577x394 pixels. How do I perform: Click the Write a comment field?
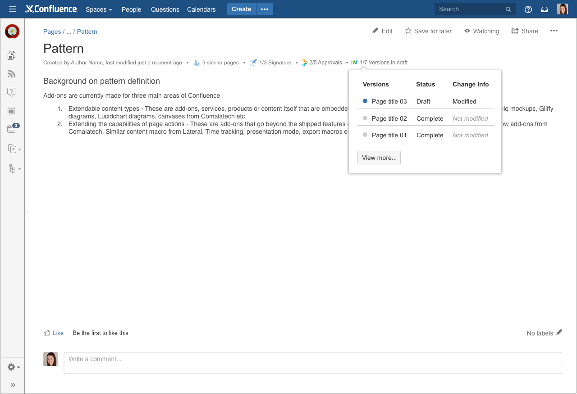click(x=312, y=363)
